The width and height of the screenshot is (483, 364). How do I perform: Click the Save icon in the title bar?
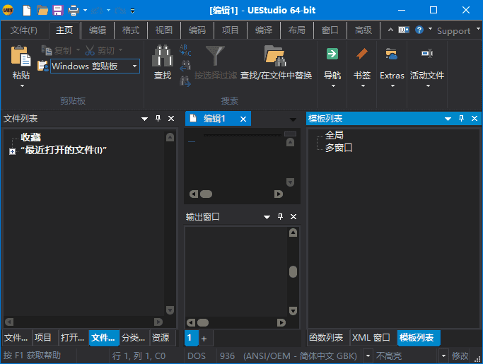pyautogui.click(x=58, y=10)
